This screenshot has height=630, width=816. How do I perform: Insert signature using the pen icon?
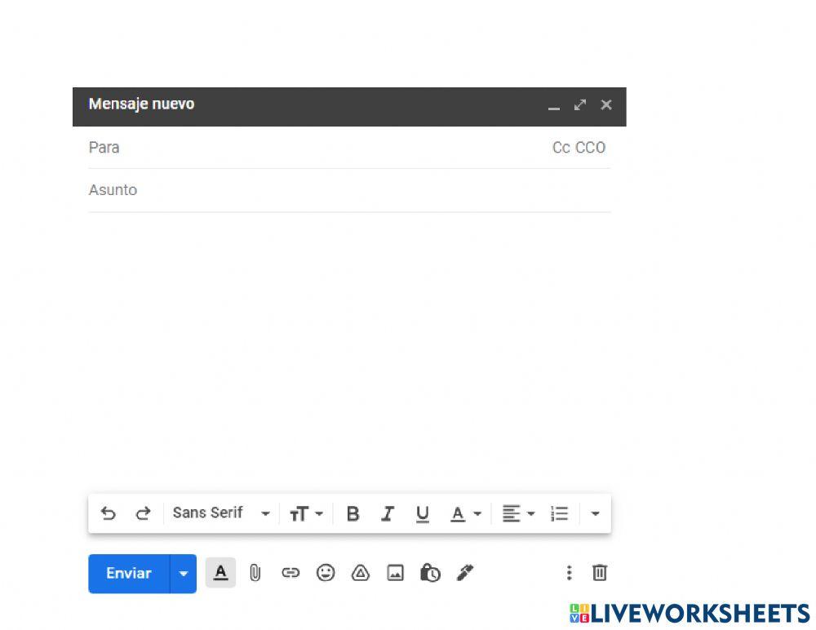pos(465,573)
